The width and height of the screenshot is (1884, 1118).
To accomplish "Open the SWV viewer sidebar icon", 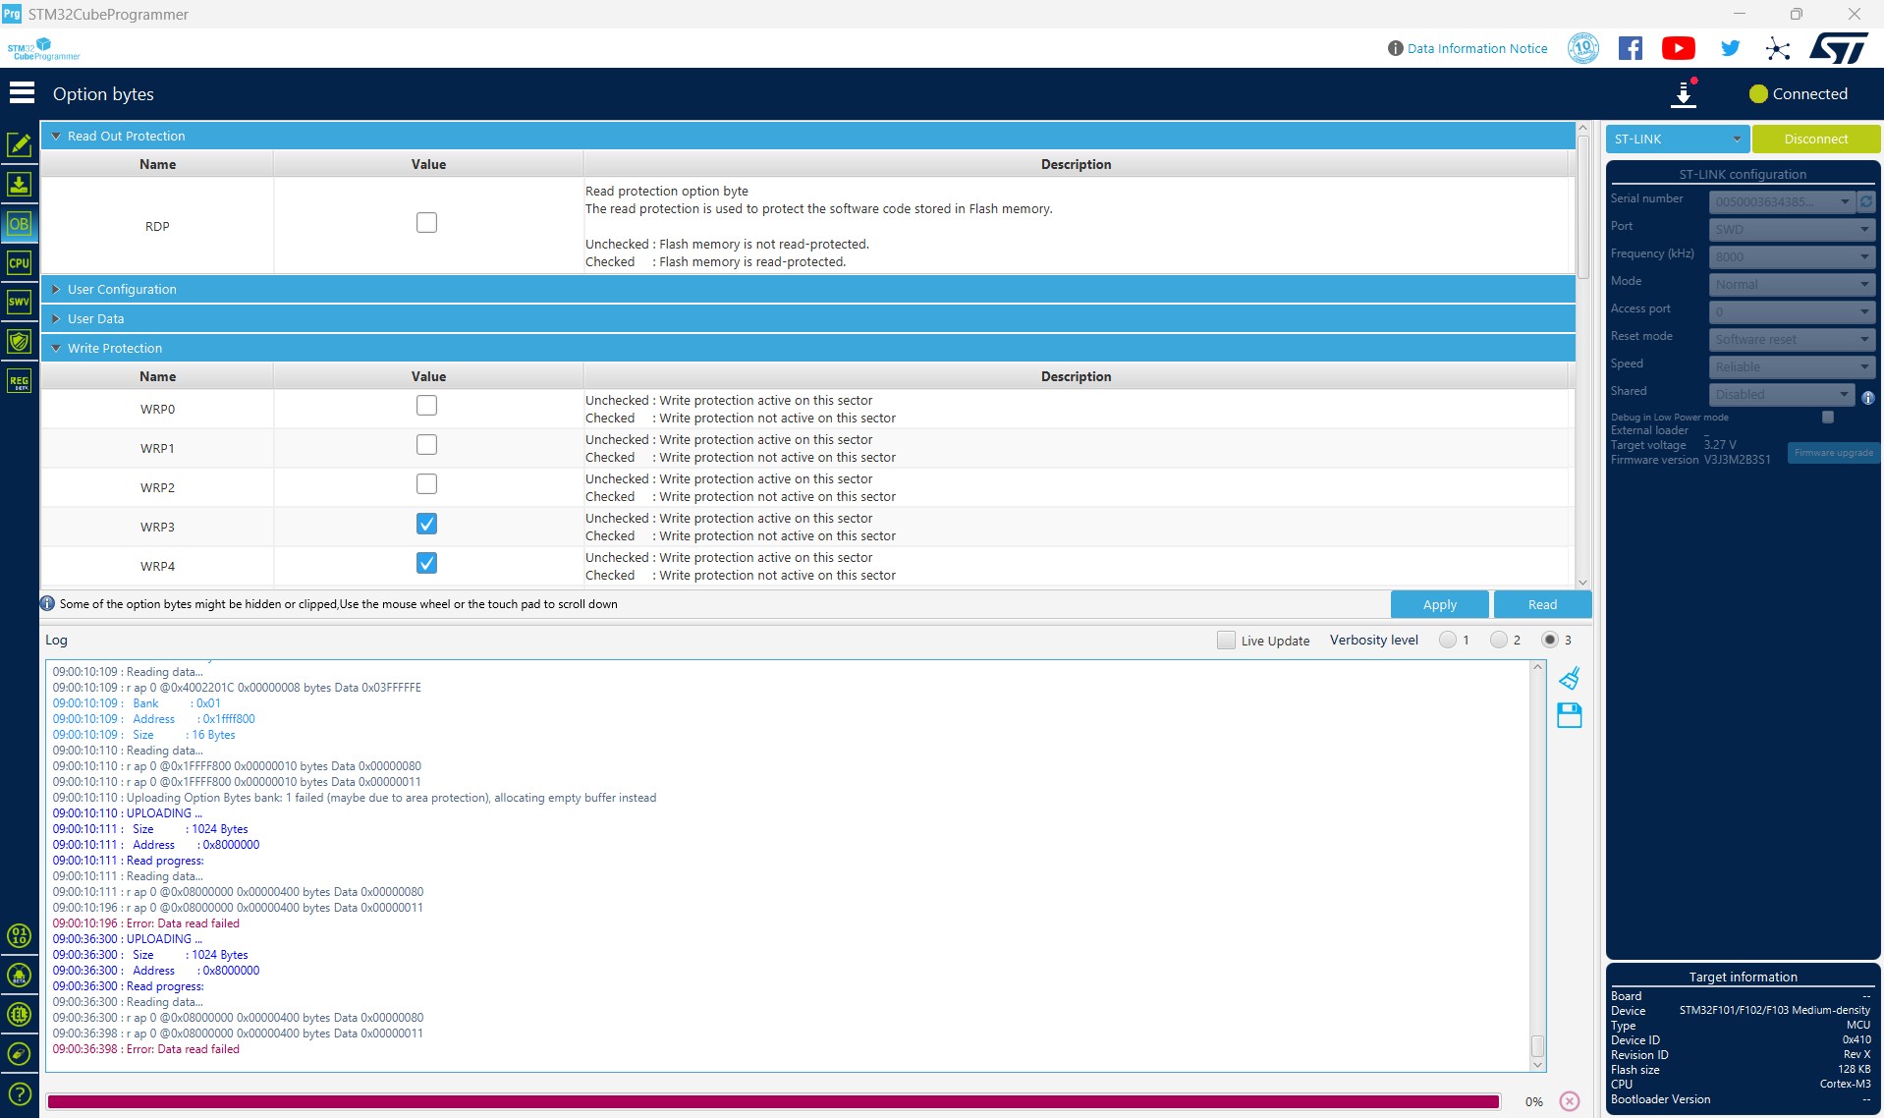I will (x=20, y=303).
